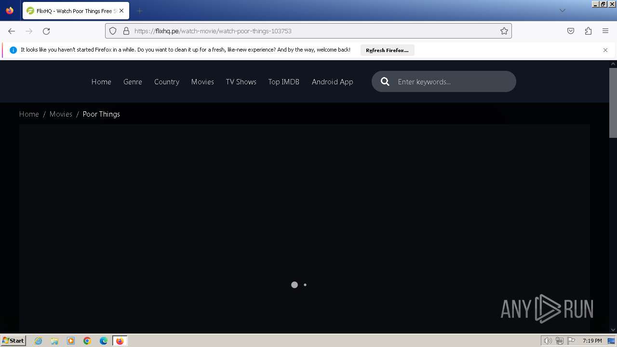
Task: Click Movies in the breadcrumb
Action: coord(61,114)
